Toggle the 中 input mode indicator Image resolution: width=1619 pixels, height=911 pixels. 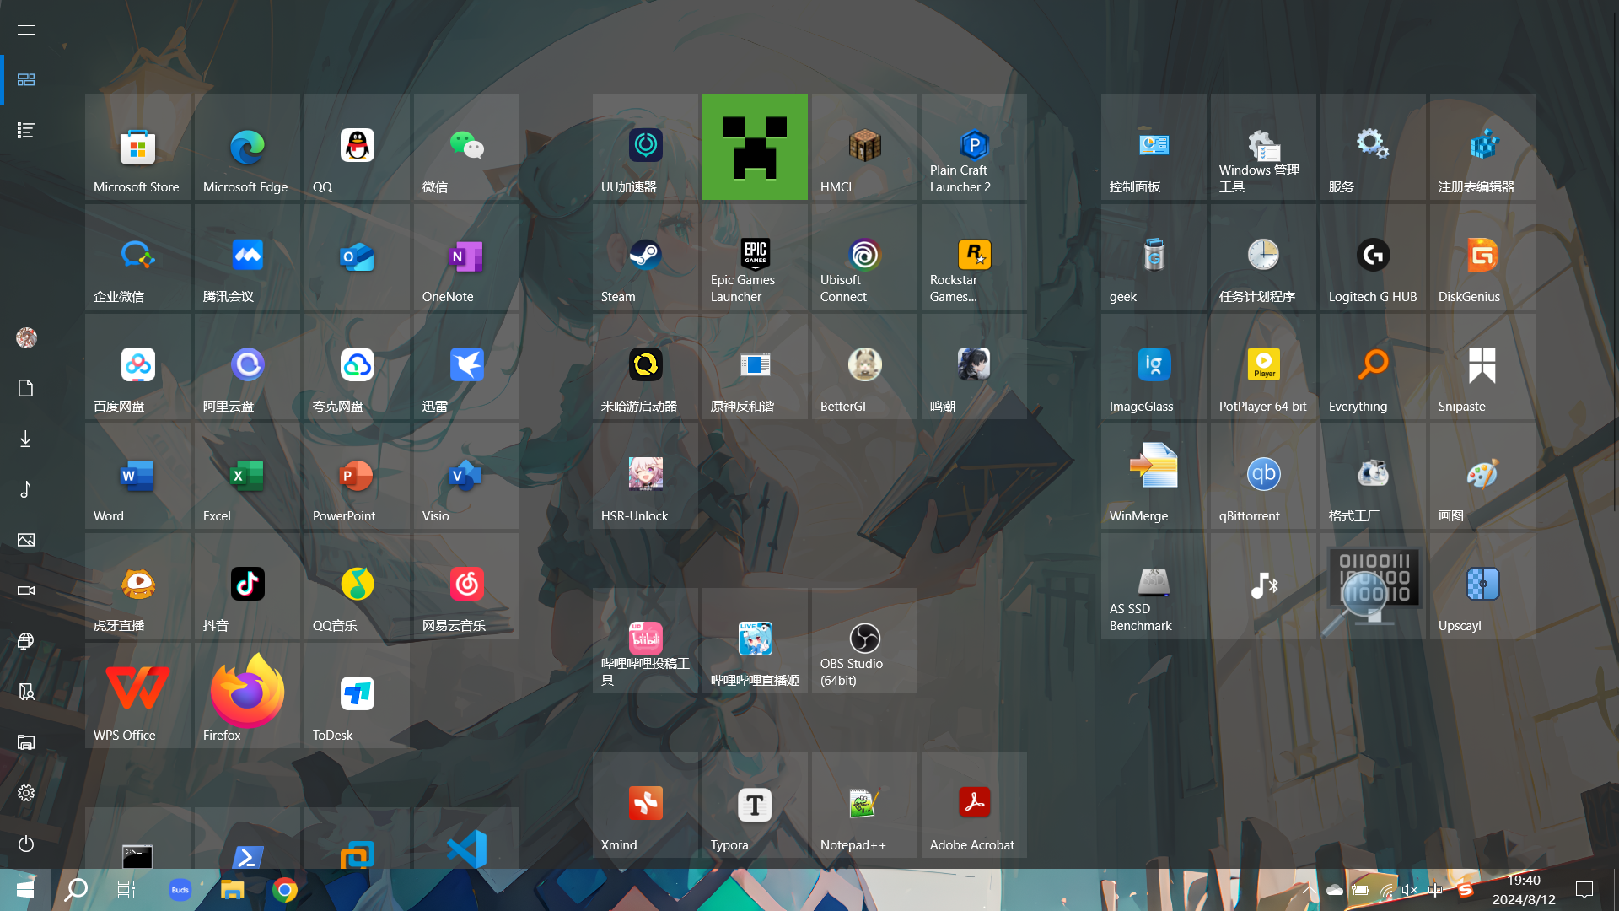pos(1435,890)
